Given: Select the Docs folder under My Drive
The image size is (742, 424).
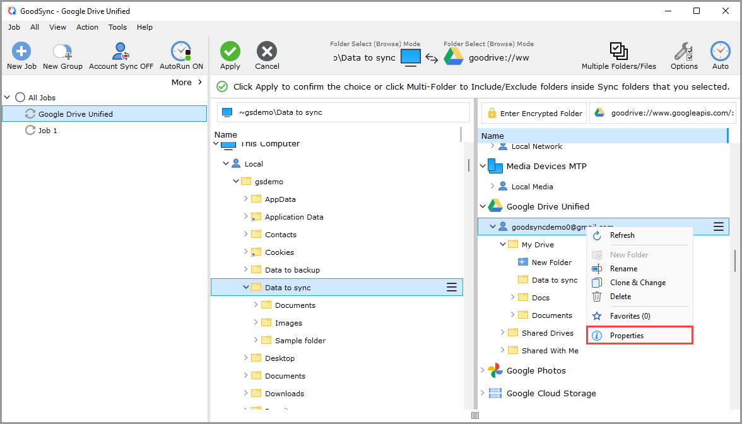Looking at the screenshot, I should (540, 298).
